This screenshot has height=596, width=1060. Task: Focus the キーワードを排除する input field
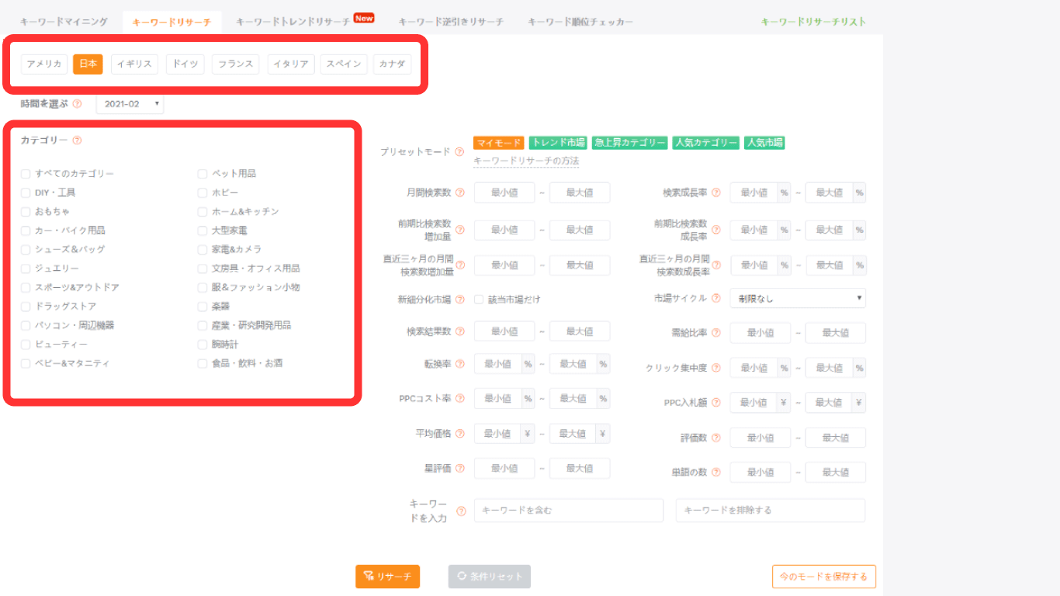[x=771, y=511]
